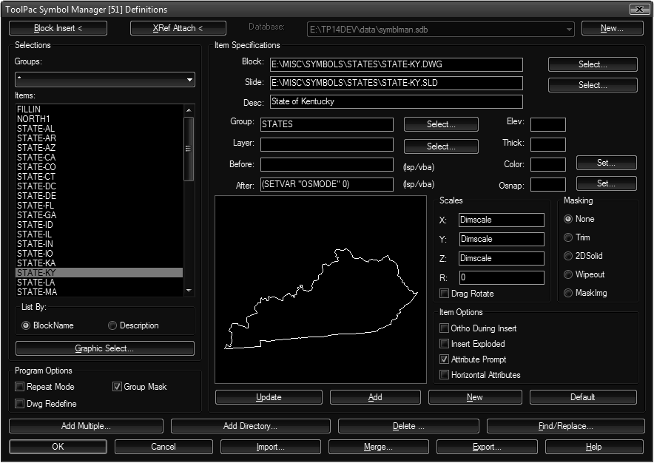This screenshot has width=654, height=463.
Task: Click the Z scale field
Action: click(502, 258)
